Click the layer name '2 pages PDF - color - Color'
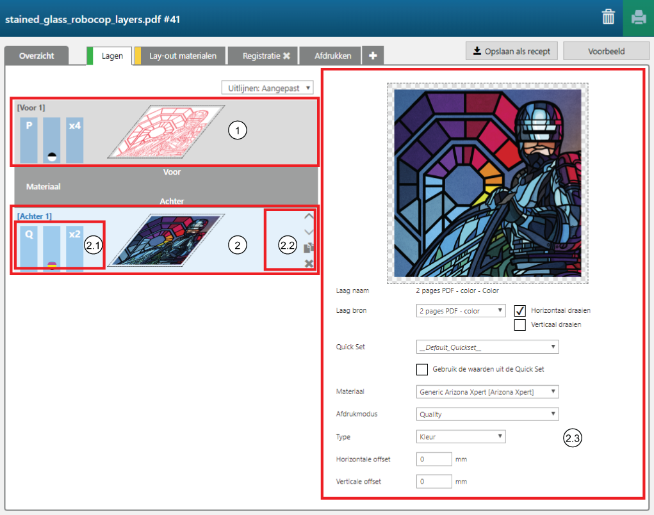This screenshot has height=515, width=654. pyautogui.click(x=457, y=290)
